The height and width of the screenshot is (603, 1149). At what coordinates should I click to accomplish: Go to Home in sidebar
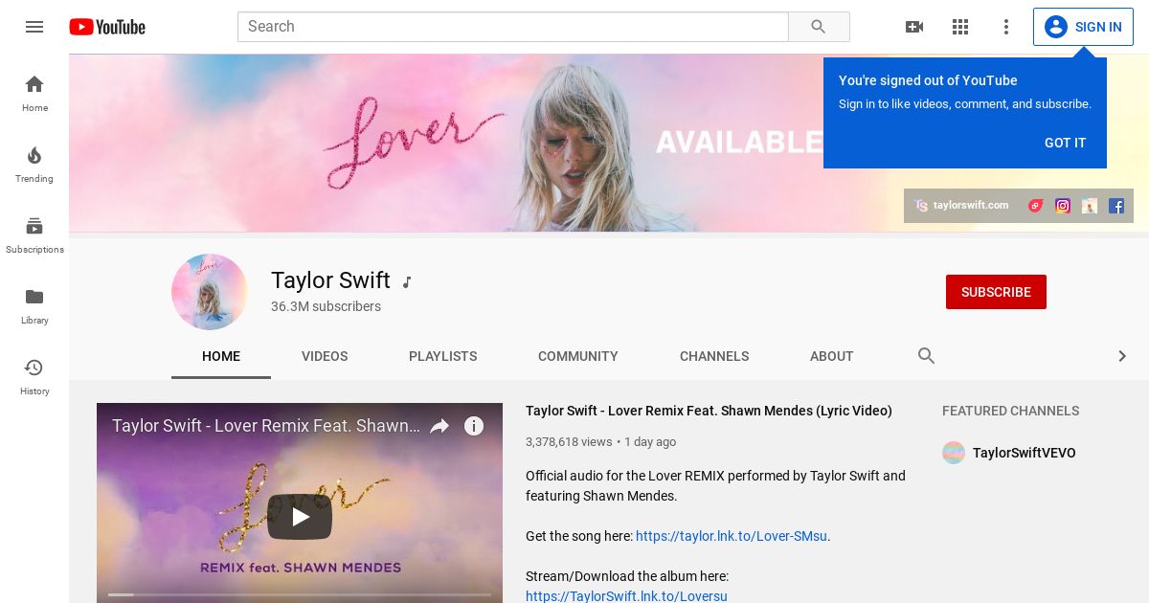(34, 94)
